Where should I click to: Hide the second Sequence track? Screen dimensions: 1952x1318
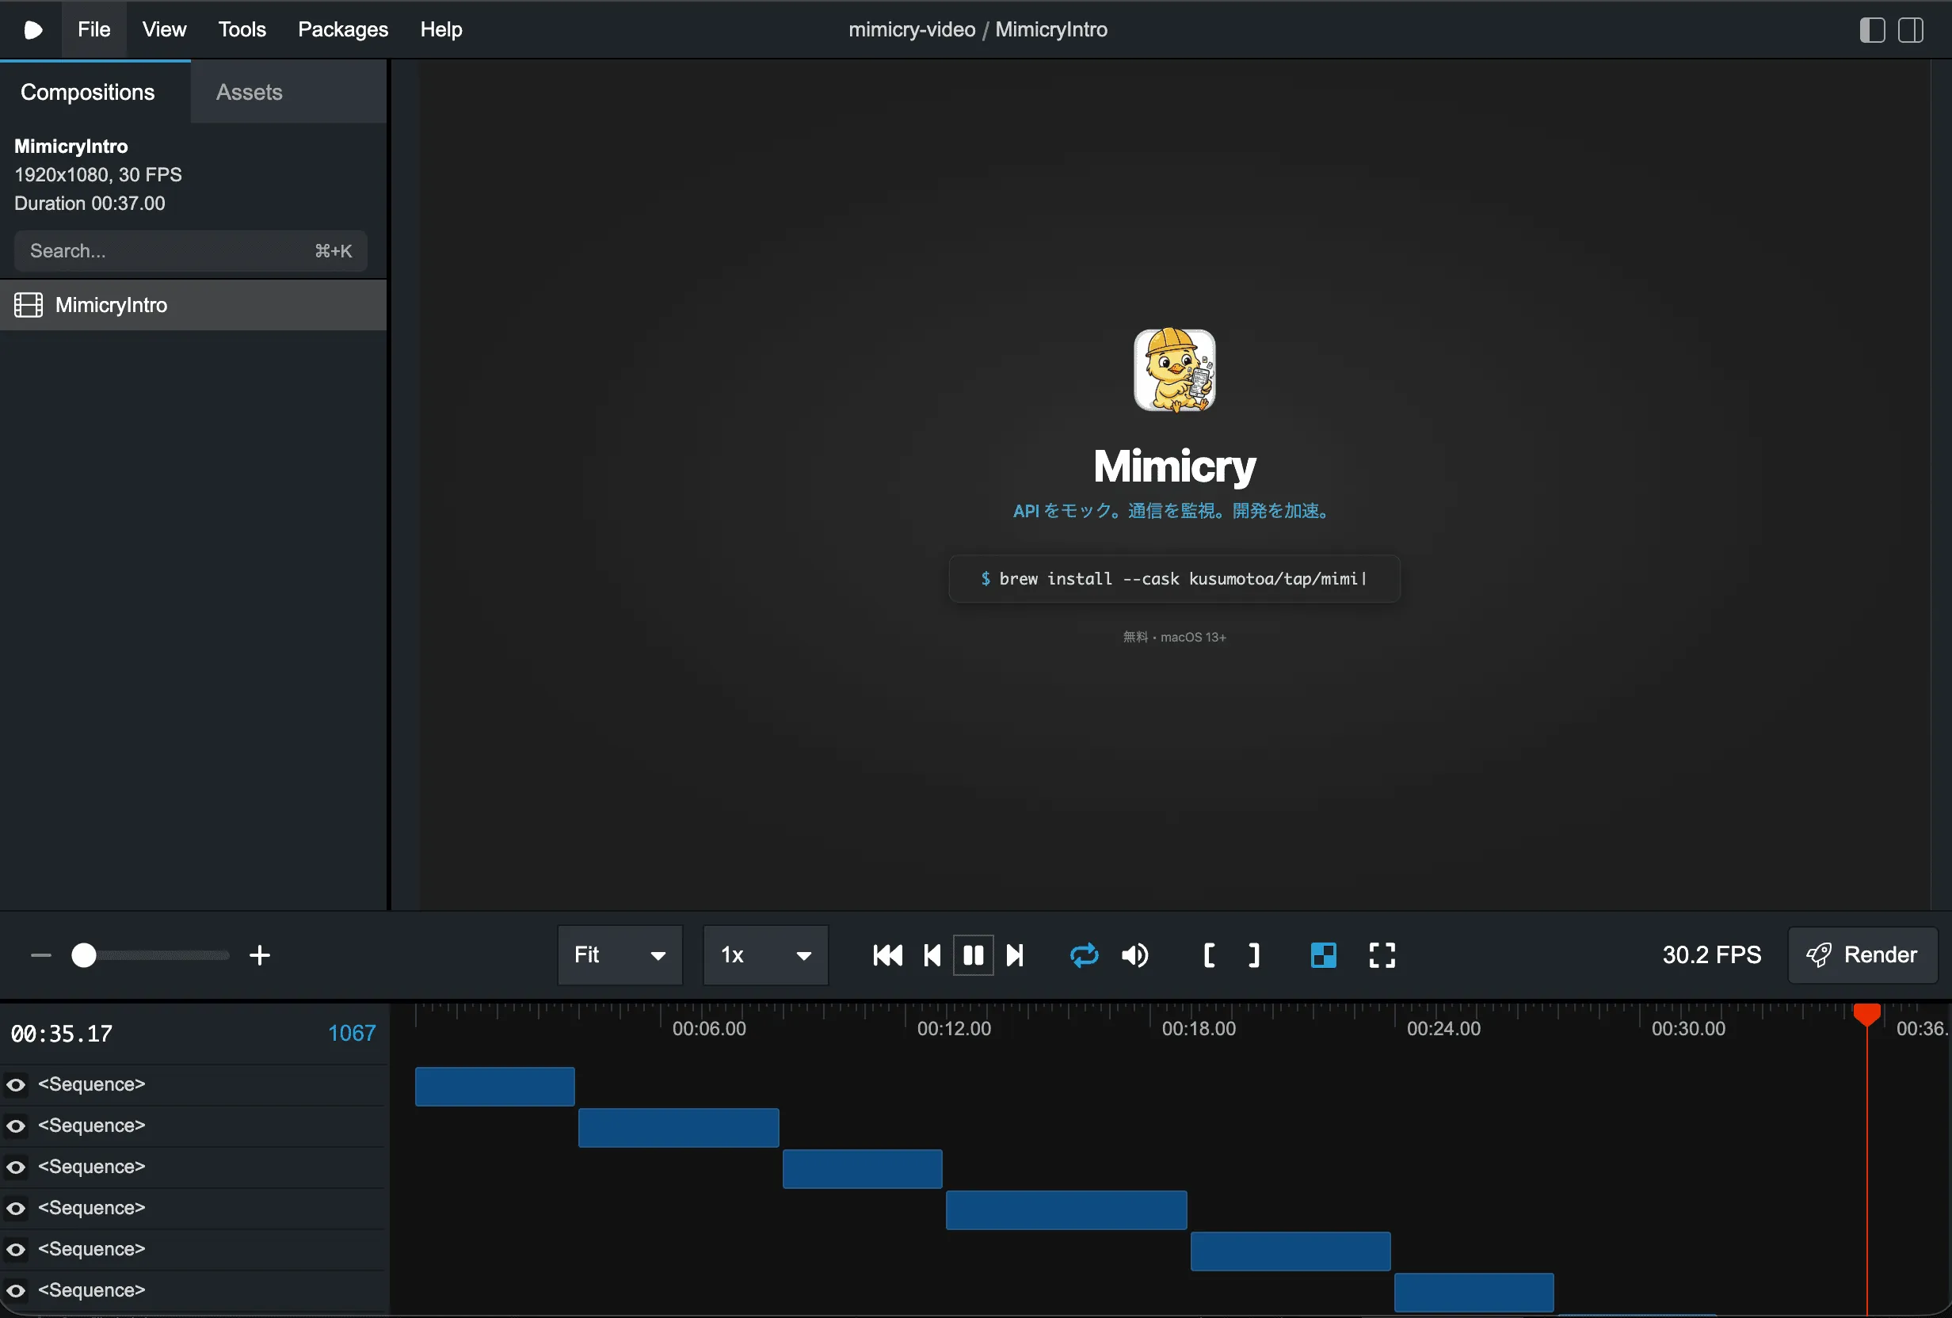[16, 1126]
